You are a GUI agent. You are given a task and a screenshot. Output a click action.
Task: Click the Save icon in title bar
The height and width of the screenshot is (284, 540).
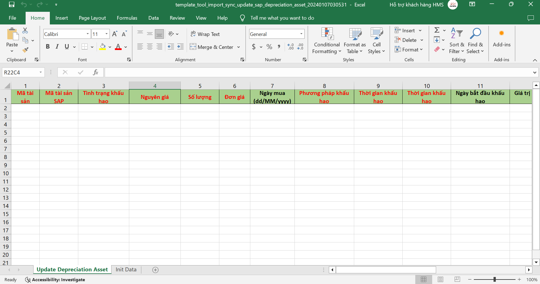tap(12, 4)
